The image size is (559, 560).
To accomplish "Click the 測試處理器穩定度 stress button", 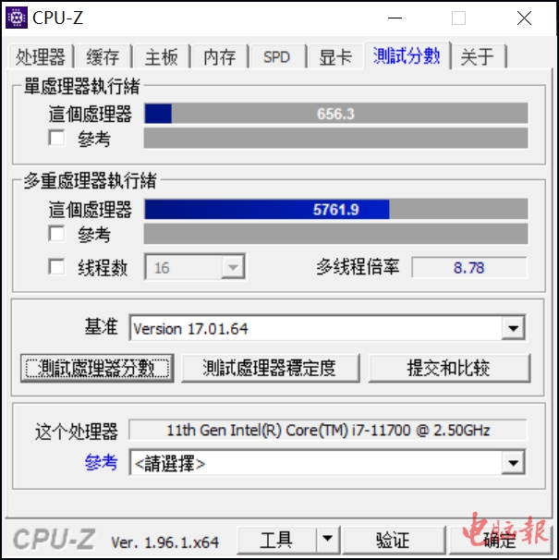I will [271, 368].
